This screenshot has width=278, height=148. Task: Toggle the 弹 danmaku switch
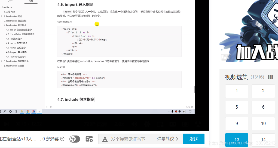point(75,139)
